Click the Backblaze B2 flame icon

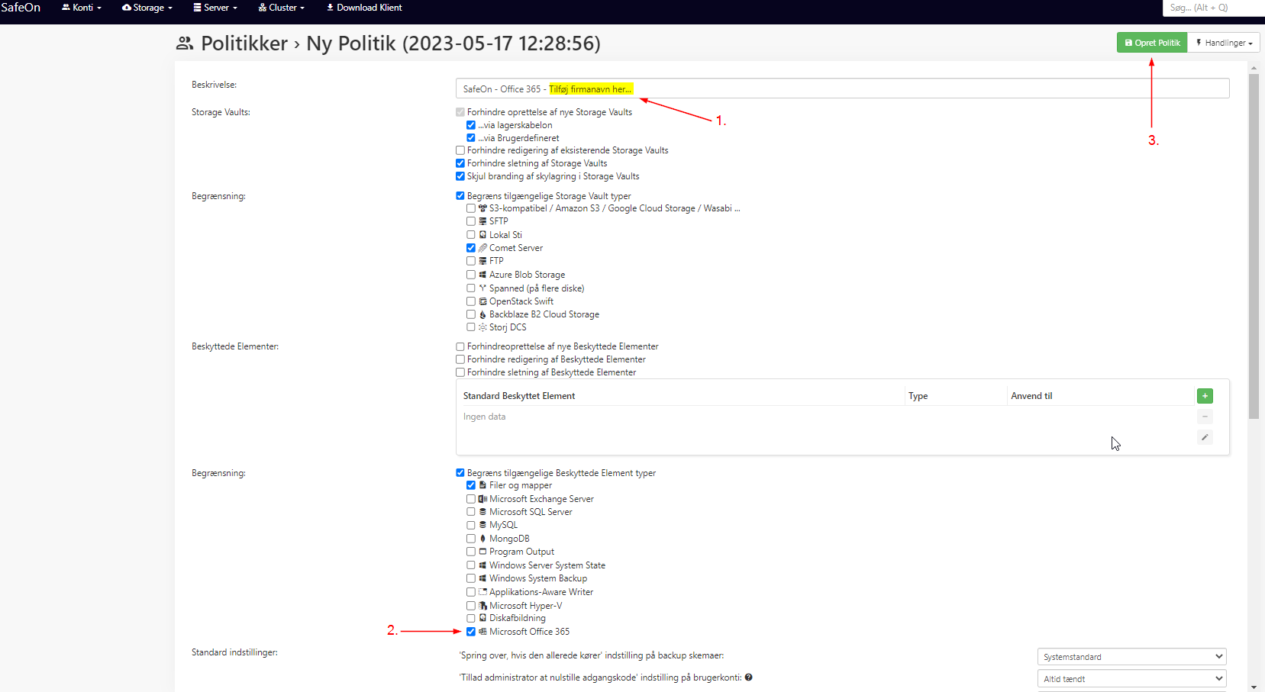click(x=482, y=314)
